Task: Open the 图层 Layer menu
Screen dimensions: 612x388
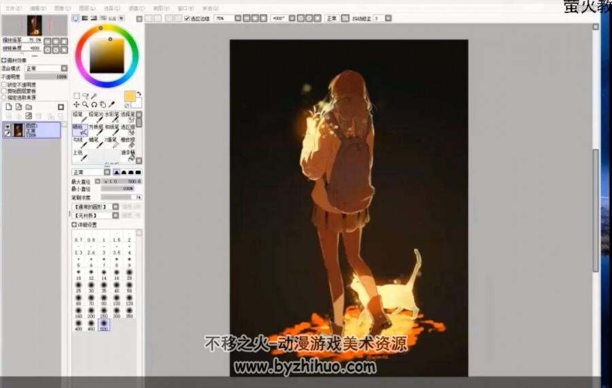Action: (x=87, y=8)
